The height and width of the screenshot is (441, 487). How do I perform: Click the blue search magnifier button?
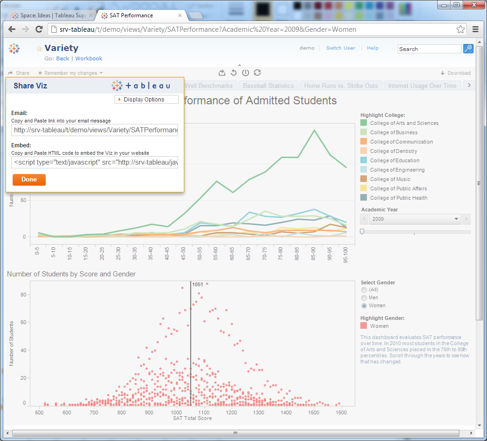pos(468,49)
